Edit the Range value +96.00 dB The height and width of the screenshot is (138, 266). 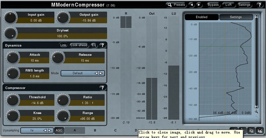pyautogui.click(x=87, y=118)
